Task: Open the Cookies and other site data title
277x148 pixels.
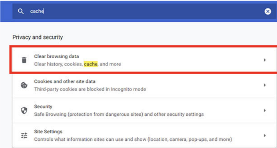Action: pyautogui.click(x=65, y=81)
